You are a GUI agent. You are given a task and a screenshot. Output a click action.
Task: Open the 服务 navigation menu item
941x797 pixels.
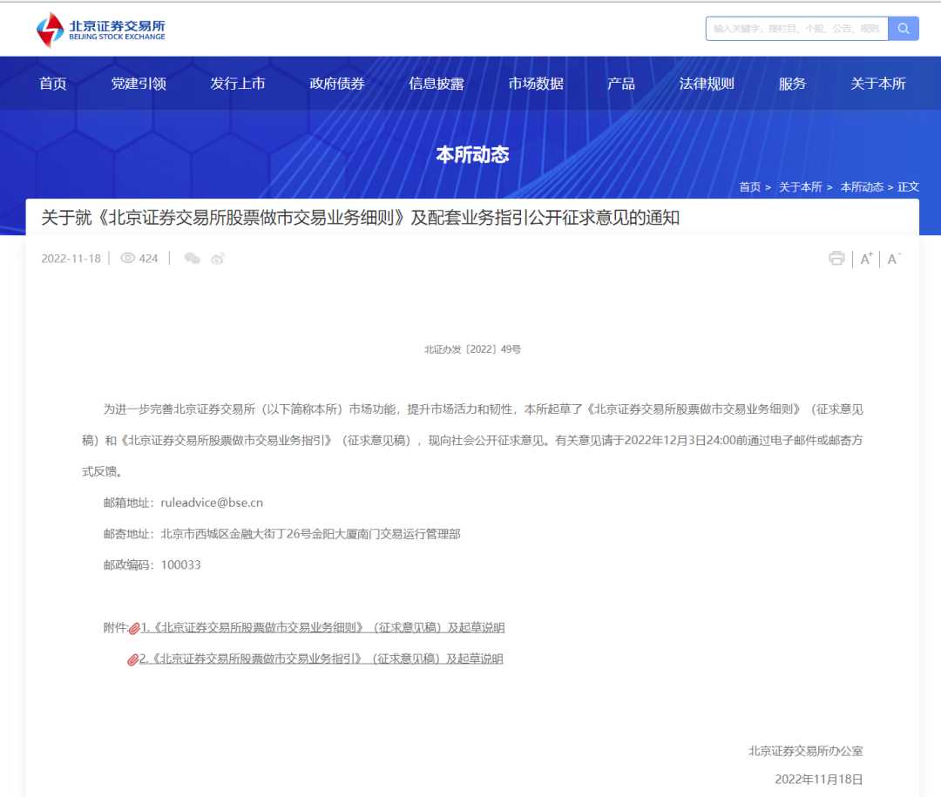pyautogui.click(x=792, y=84)
